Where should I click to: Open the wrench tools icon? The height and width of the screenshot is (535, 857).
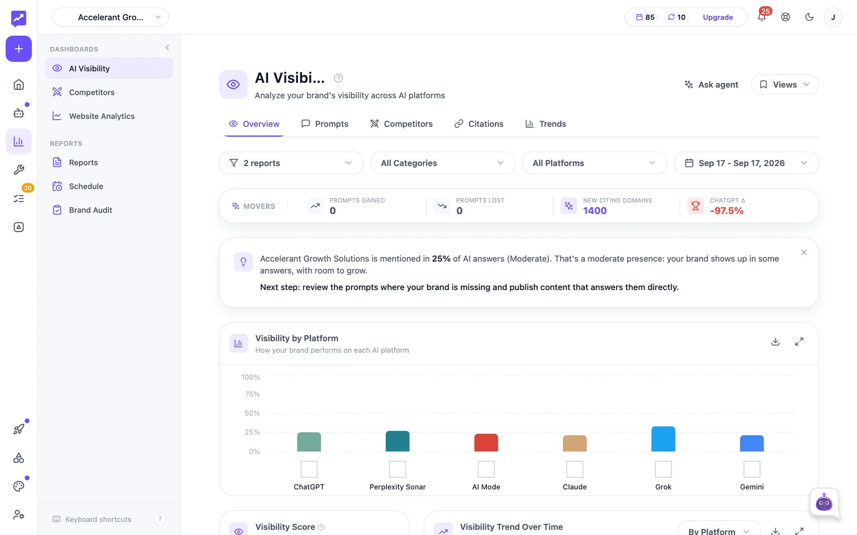(18, 170)
